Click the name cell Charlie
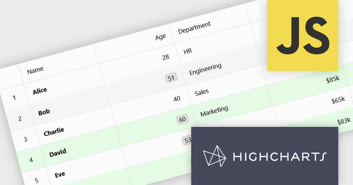353x185 pixels. 54,132
